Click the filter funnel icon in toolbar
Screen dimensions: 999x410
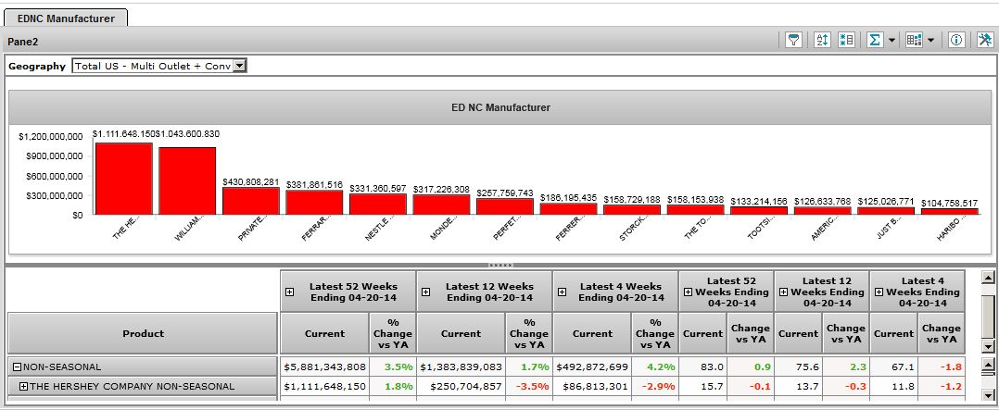pos(794,41)
